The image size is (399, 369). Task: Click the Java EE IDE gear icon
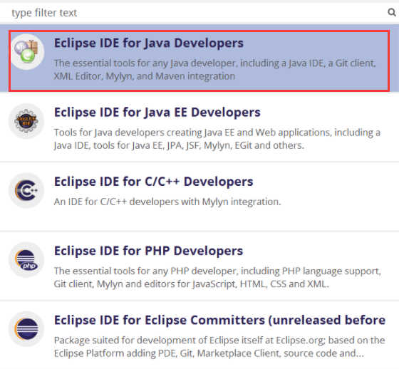pyautogui.click(x=26, y=121)
